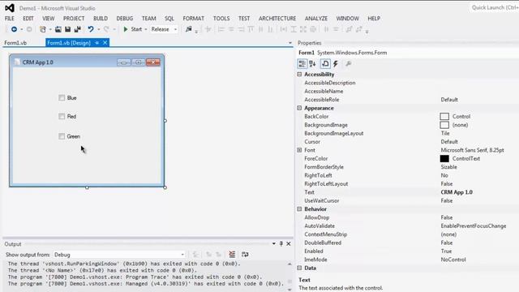
Task: Open the FORMAT menu
Action: coord(194,18)
